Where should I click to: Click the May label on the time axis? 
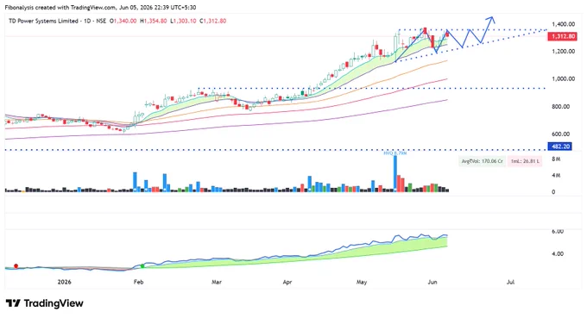pos(362,282)
